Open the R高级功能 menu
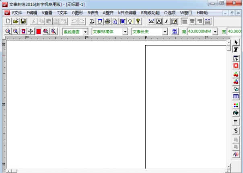This screenshot has height=173, width=243. (150, 13)
